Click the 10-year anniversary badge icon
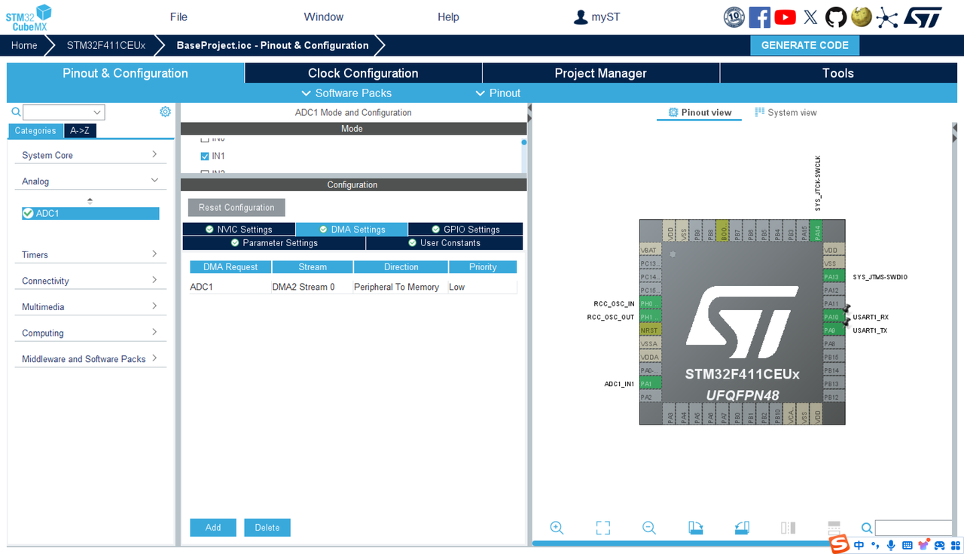Image resolution: width=964 pixels, height=554 pixels. (734, 17)
